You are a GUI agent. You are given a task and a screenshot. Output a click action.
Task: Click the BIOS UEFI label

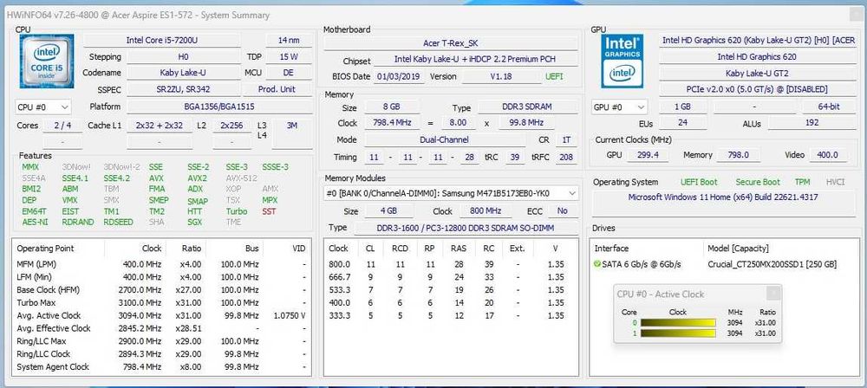coord(553,77)
